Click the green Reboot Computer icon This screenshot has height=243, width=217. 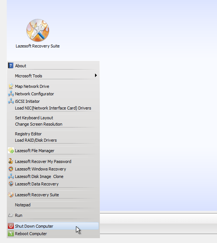[11, 233]
